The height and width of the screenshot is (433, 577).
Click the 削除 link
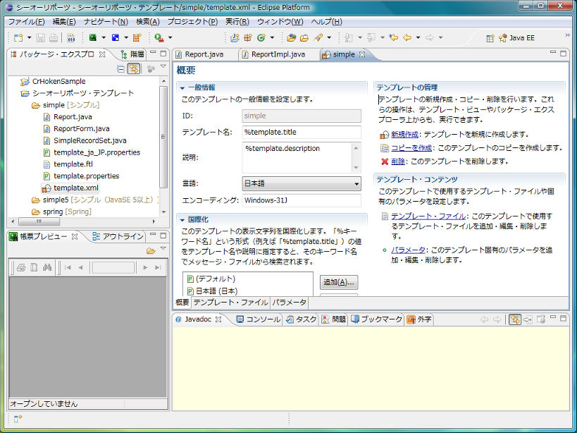398,161
